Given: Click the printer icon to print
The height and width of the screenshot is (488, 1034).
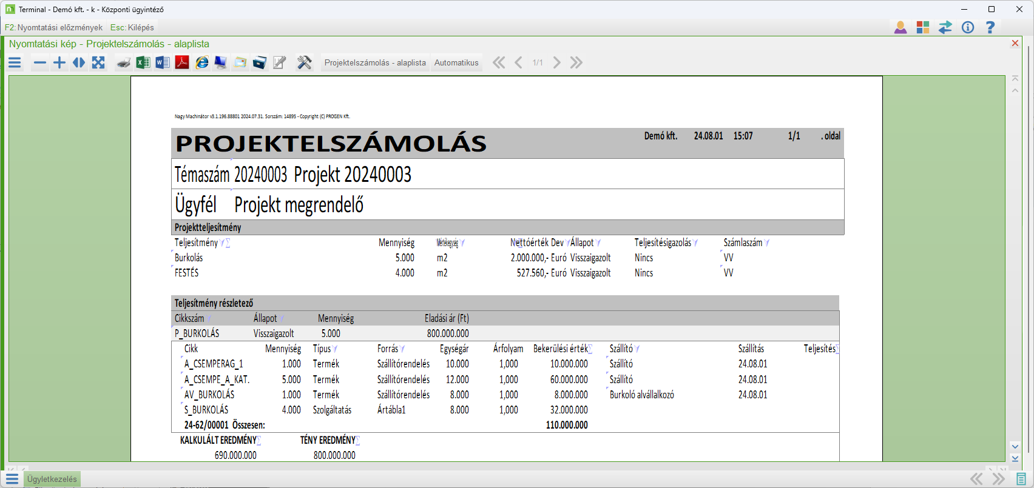Looking at the screenshot, I should tap(124, 62).
